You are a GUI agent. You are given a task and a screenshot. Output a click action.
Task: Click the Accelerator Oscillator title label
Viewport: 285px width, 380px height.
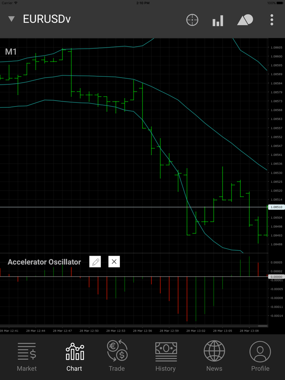coord(44,262)
